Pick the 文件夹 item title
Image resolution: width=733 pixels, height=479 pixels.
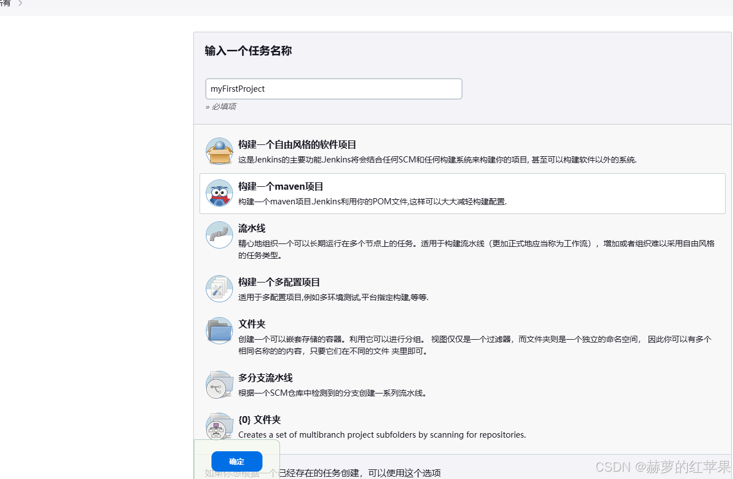[252, 324]
